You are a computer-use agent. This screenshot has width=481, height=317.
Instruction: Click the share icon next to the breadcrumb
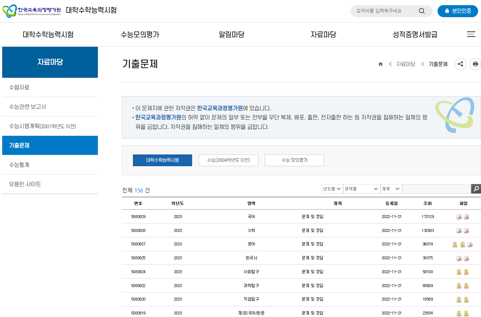click(460, 64)
